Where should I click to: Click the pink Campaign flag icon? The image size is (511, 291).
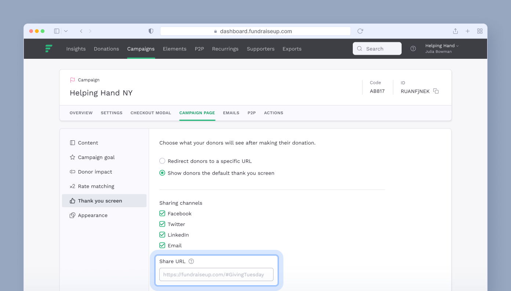(72, 80)
